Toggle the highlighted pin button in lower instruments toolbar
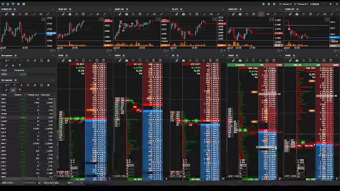Screen dimensions: 340x191 pyautogui.click(x=13, y=90)
